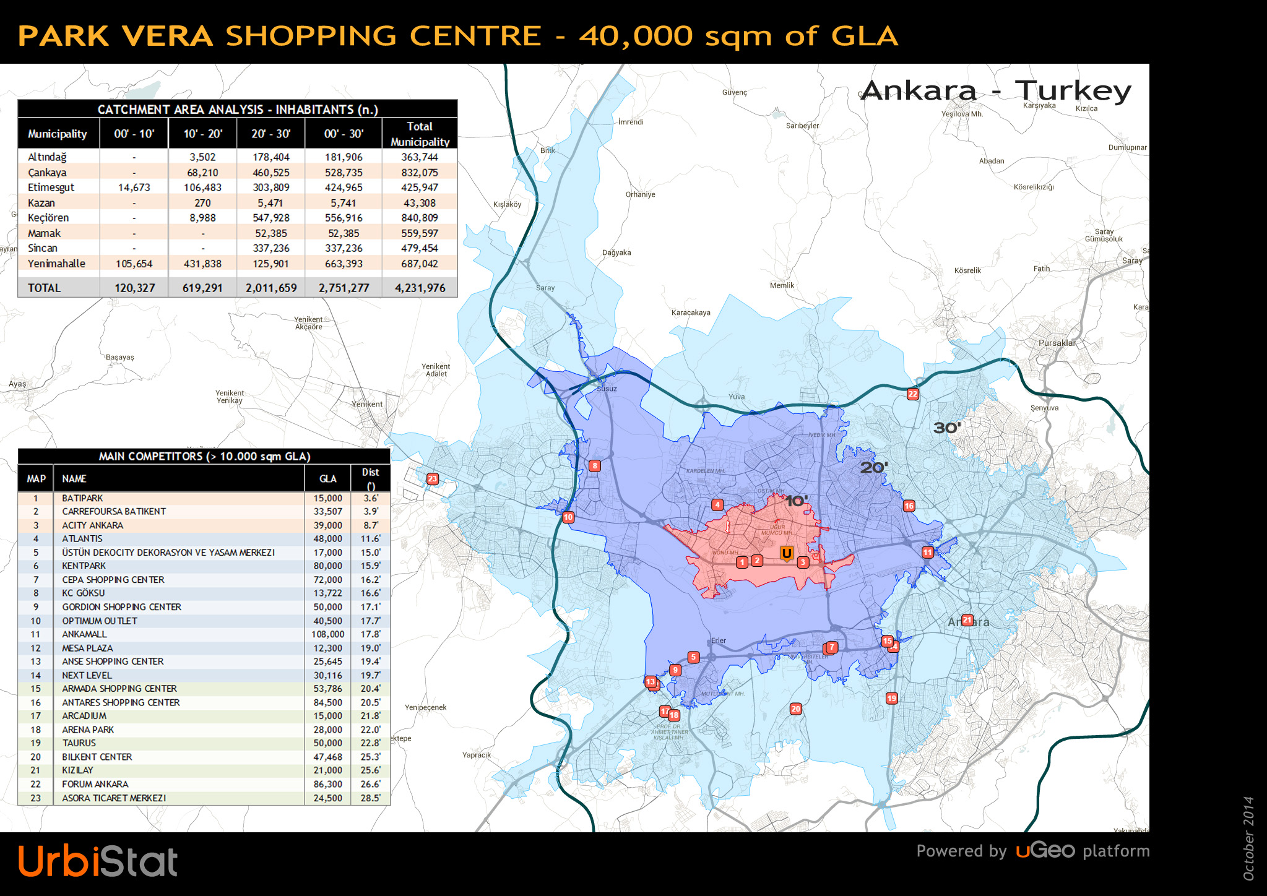Select map marker 9 for Gordion
Image resolution: width=1267 pixels, height=896 pixels.
(675, 670)
